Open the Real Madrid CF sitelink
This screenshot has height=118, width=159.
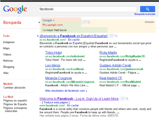pos(111,78)
